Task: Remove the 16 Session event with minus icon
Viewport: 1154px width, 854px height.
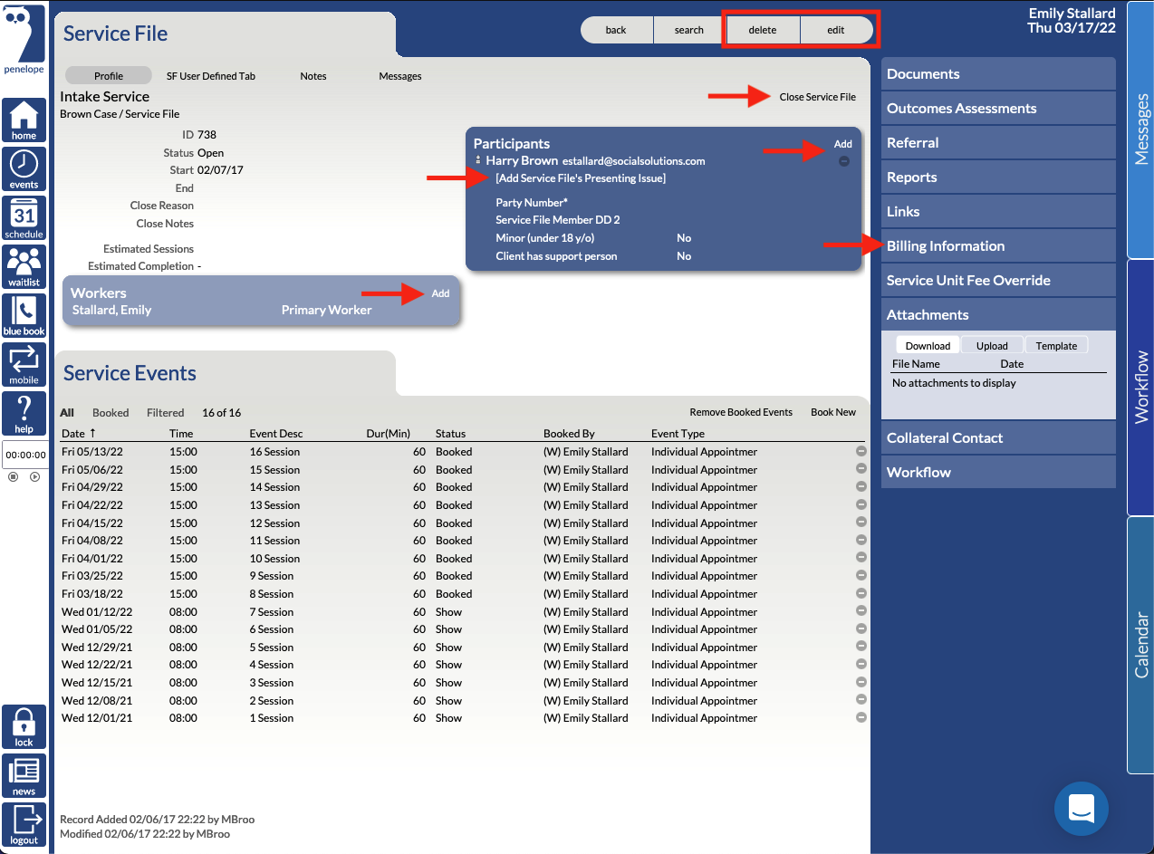Action: coord(861,451)
